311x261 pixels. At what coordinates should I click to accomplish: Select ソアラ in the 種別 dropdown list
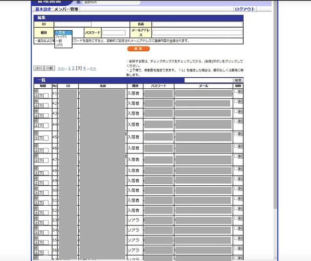(x=63, y=45)
